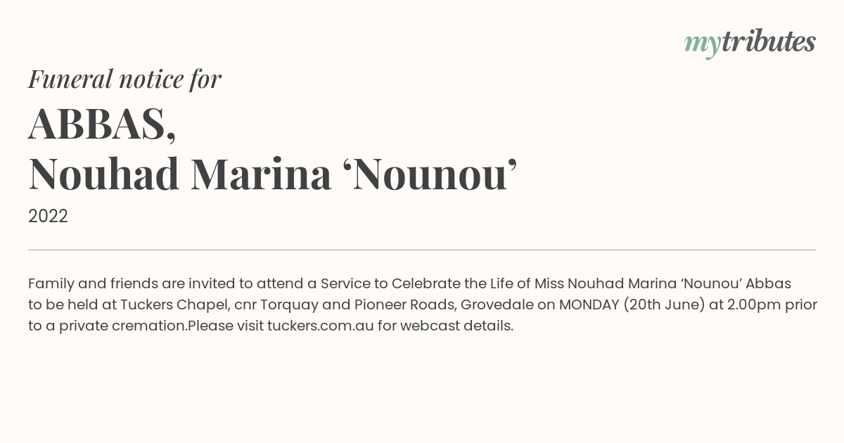
Task: Click 'Please visit' in last sentence
Action: [225, 326]
